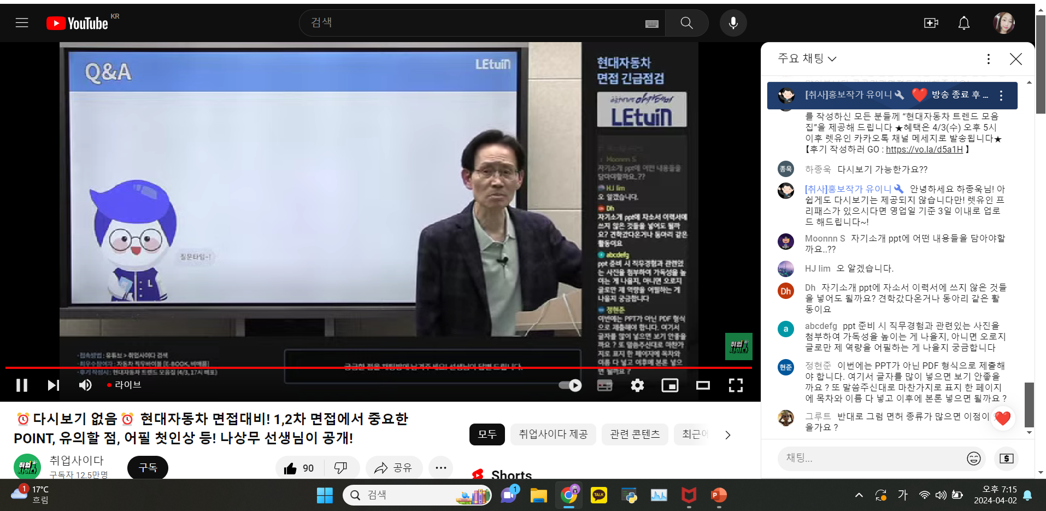Show hidden system tray icons
This screenshot has width=1046, height=511.
pyautogui.click(x=859, y=495)
